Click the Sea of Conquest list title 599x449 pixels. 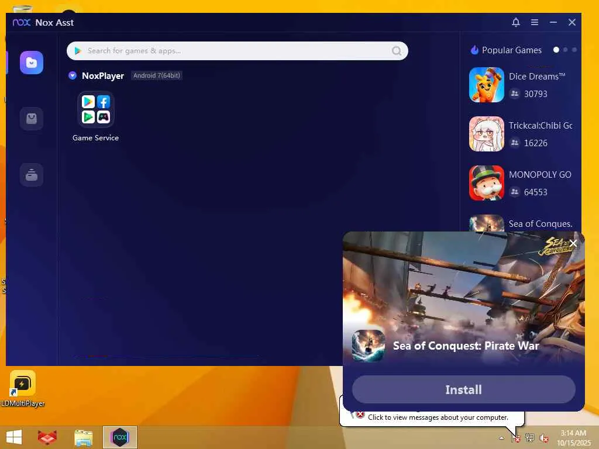click(x=541, y=224)
